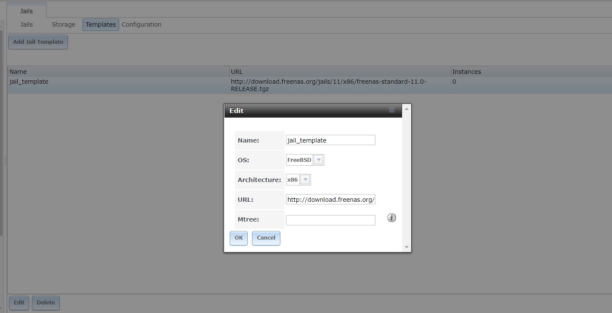
Task: Switch to the Jails sub-tab
Action: point(27,24)
